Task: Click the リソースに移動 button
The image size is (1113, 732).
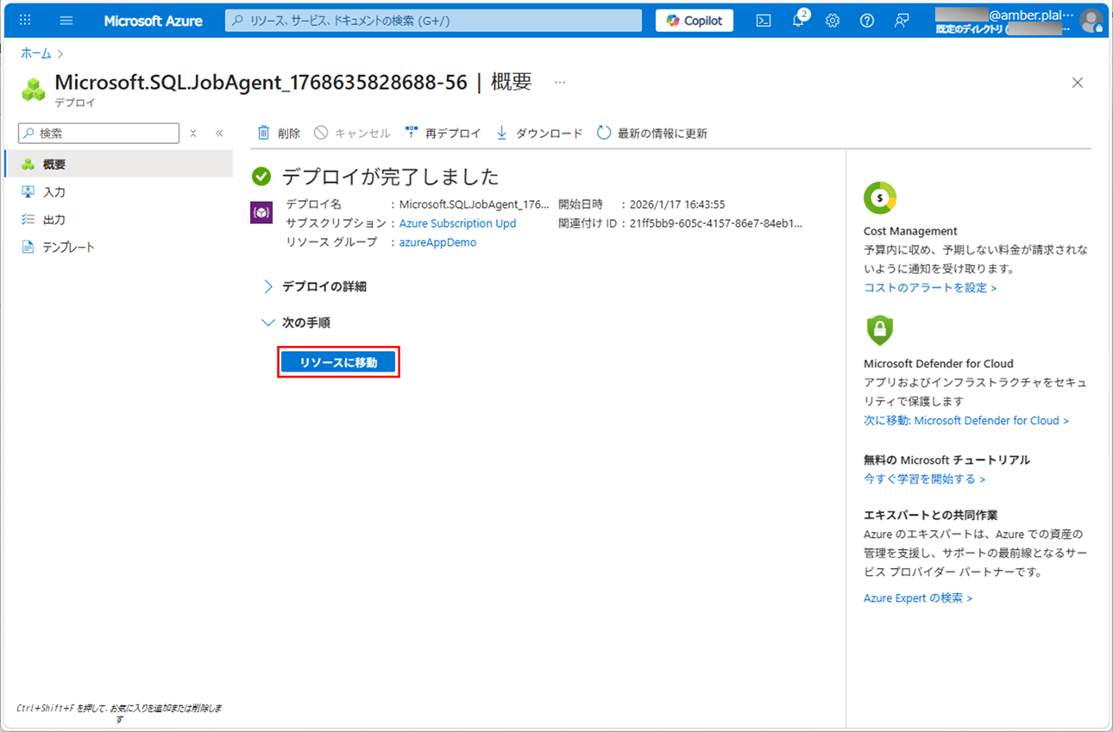Action: 338,363
